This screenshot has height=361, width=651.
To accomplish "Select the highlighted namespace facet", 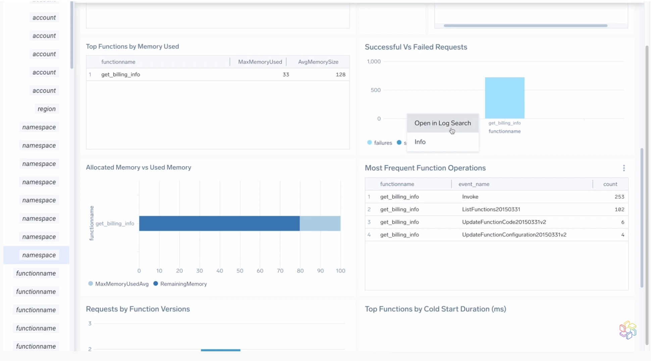I will [39, 255].
